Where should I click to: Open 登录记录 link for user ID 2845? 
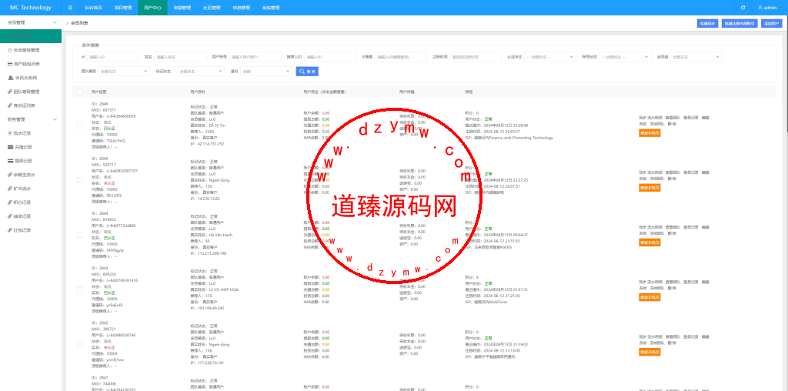pyautogui.click(x=691, y=172)
